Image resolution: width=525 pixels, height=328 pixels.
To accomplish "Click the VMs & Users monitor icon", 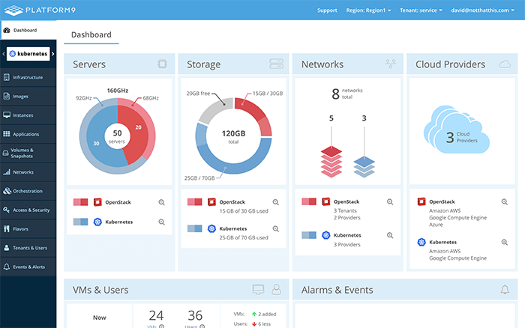I will pos(258,290).
